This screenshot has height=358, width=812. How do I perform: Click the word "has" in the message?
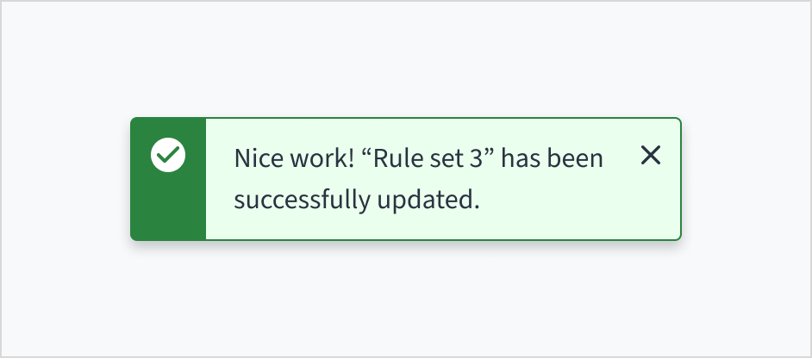[521, 159]
